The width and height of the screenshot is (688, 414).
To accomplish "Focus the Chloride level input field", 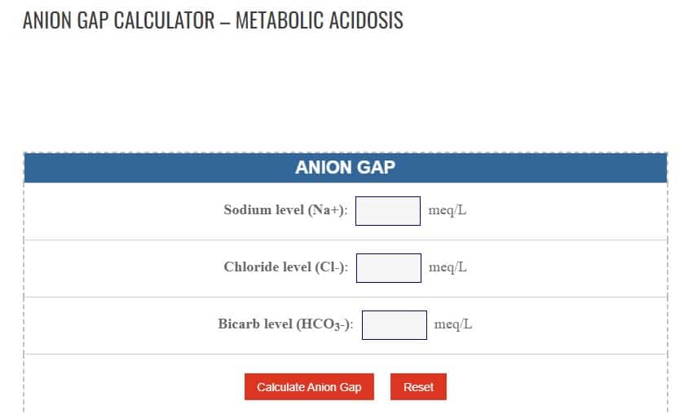I will point(389,268).
